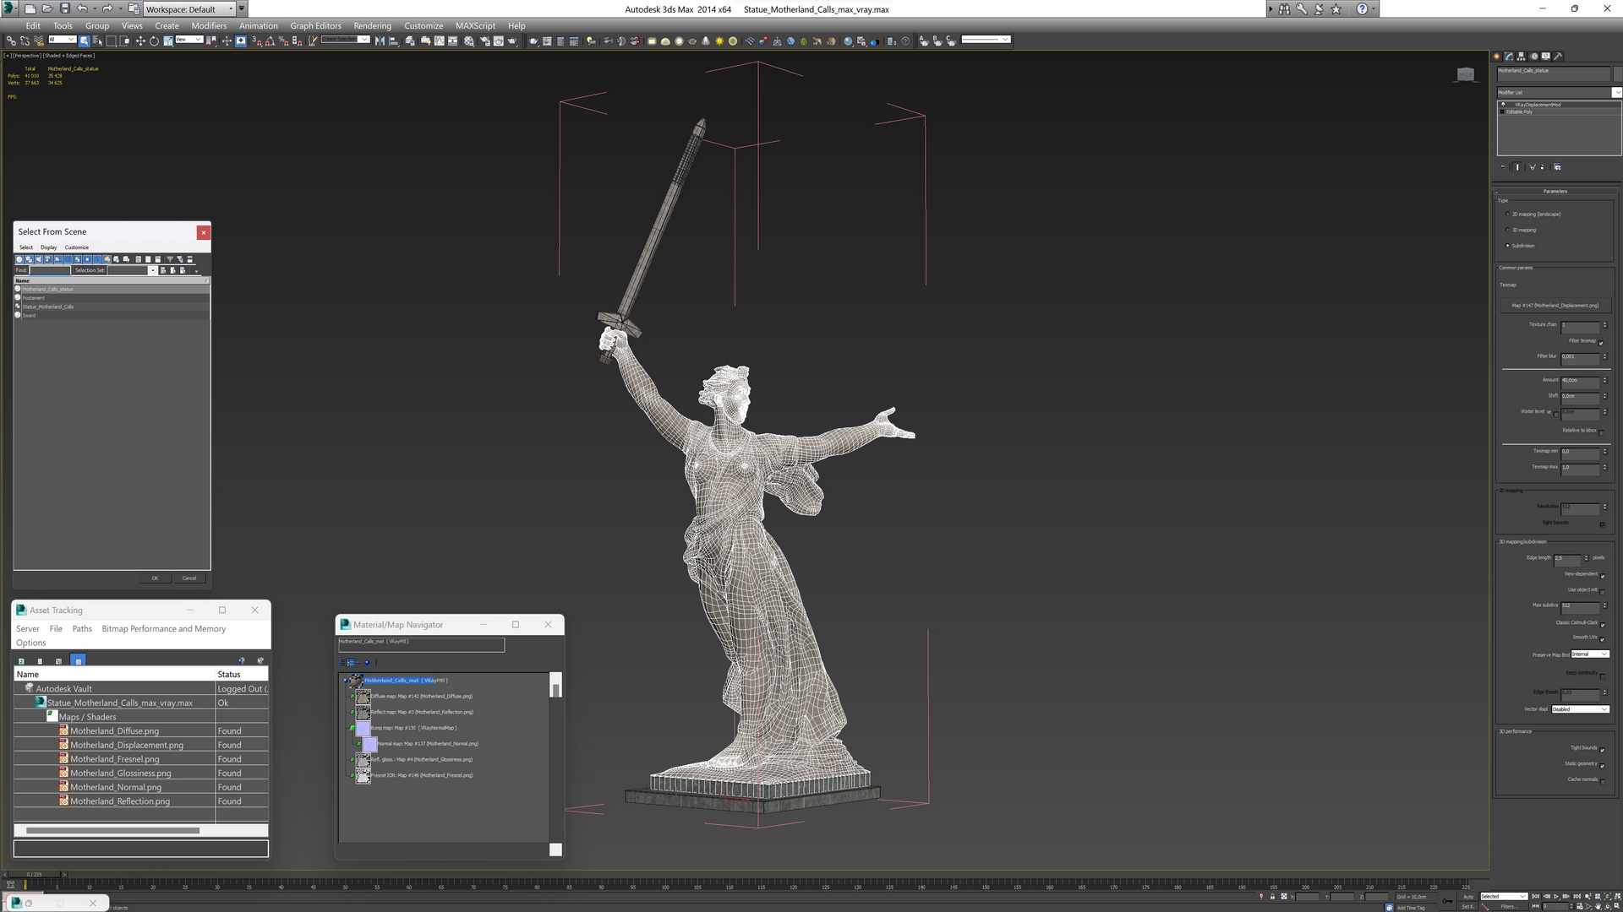The image size is (1623, 912).
Task: Click the New Scene icon in quick access toolbar
Action: [30, 8]
